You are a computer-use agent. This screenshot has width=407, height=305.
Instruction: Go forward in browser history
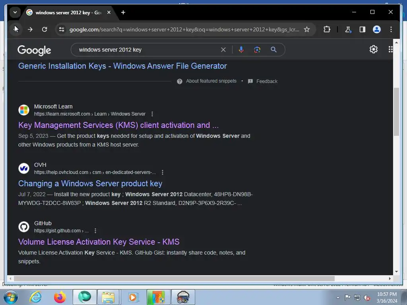pos(30,29)
